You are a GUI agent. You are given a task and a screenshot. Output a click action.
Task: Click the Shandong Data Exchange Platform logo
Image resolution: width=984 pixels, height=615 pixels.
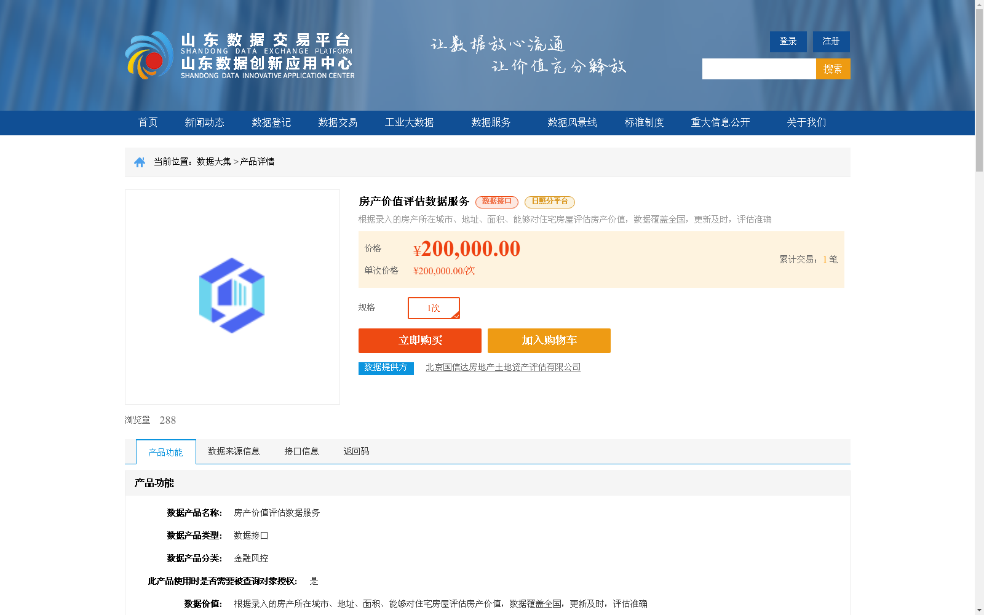(x=240, y=55)
